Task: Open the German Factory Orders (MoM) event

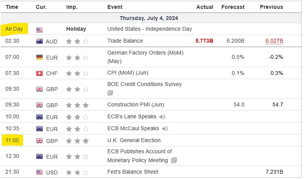Action: click(145, 53)
